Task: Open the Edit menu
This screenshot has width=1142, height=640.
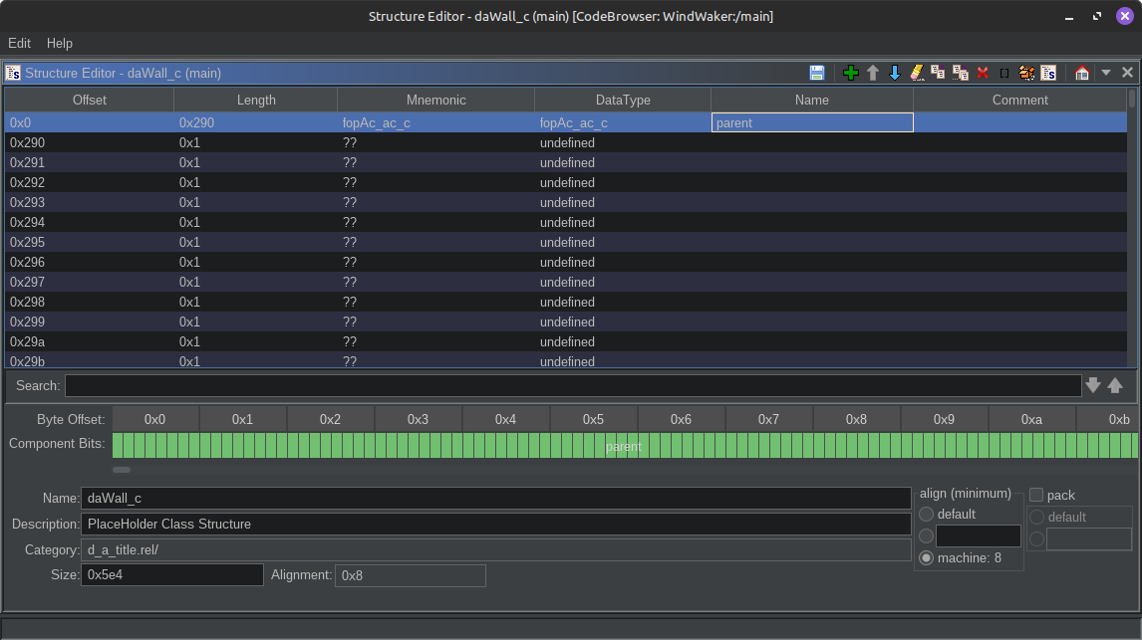Action: point(19,43)
